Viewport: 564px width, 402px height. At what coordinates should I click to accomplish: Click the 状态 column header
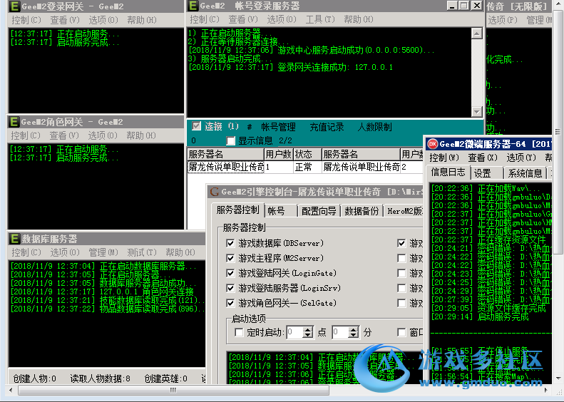coord(307,154)
